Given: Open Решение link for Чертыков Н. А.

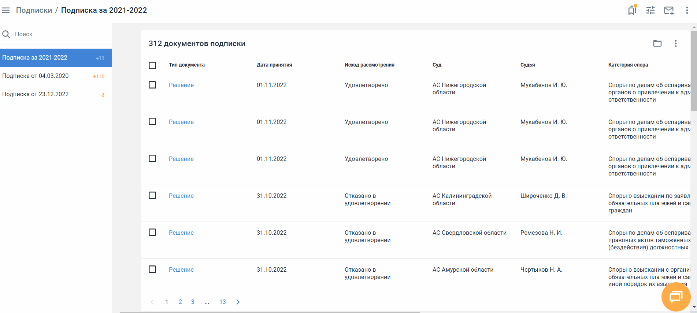Looking at the screenshot, I should pos(181,269).
